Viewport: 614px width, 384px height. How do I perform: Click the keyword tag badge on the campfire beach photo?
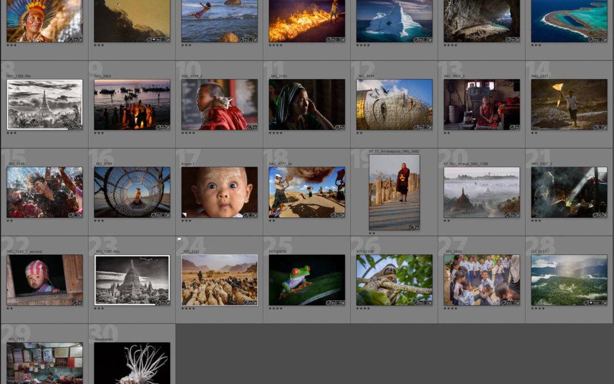click(158, 127)
